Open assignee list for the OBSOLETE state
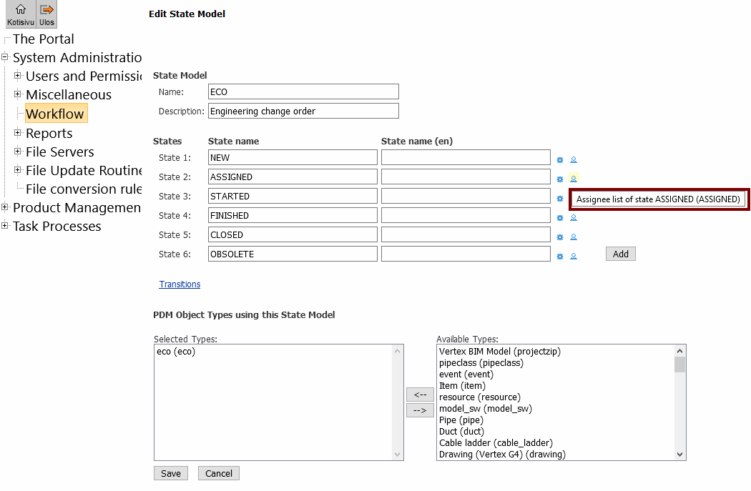Image resolution: width=751 pixels, height=491 pixels. (x=574, y=256)
